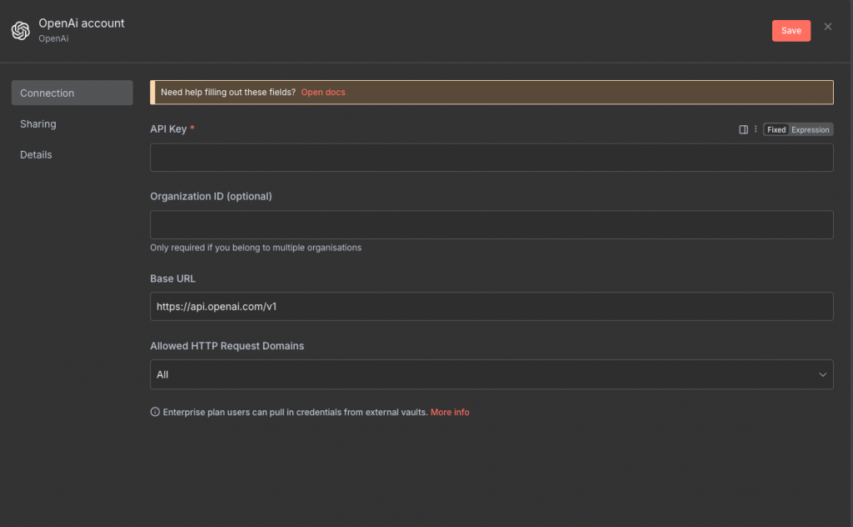Select the Connection tab

[x=72, y=93]
